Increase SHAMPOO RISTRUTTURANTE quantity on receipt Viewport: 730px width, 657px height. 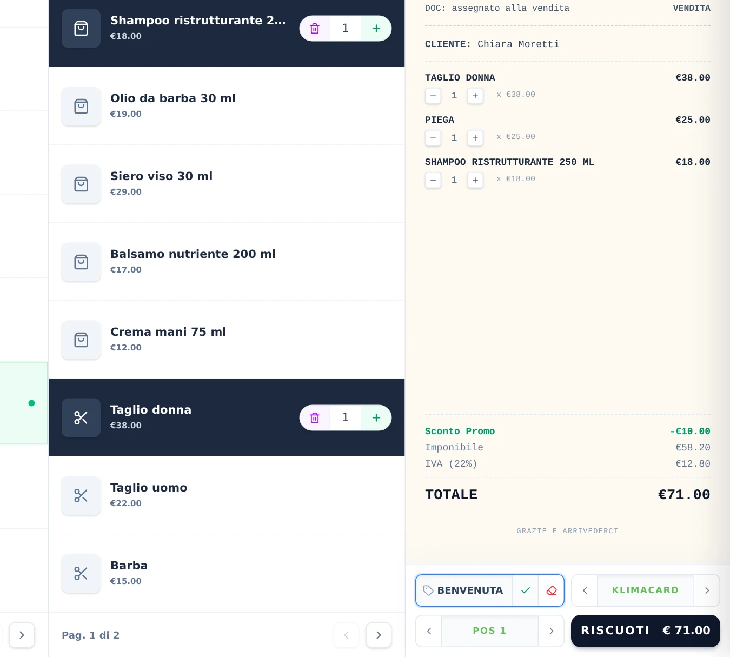point(475,180)
